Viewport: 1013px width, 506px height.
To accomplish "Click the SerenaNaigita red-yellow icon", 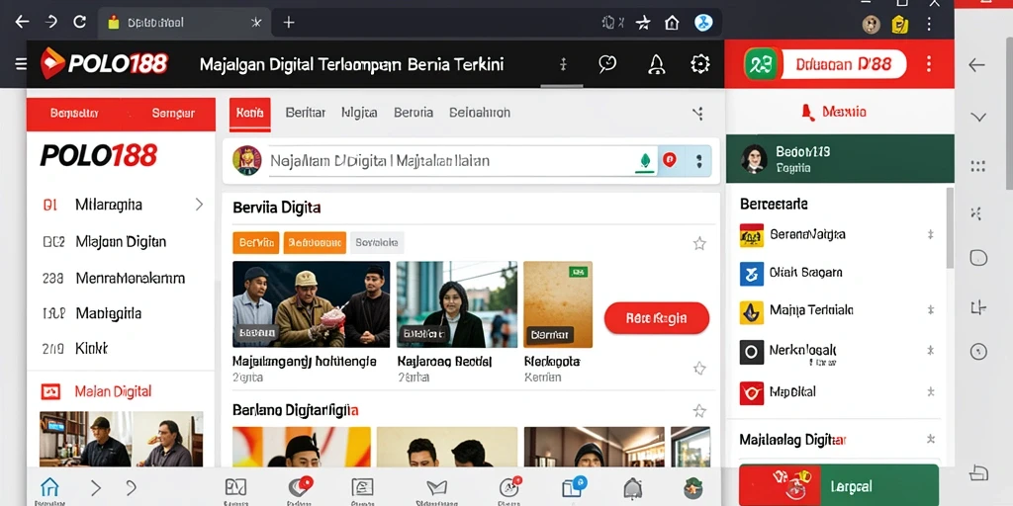I will click(752, 235).
